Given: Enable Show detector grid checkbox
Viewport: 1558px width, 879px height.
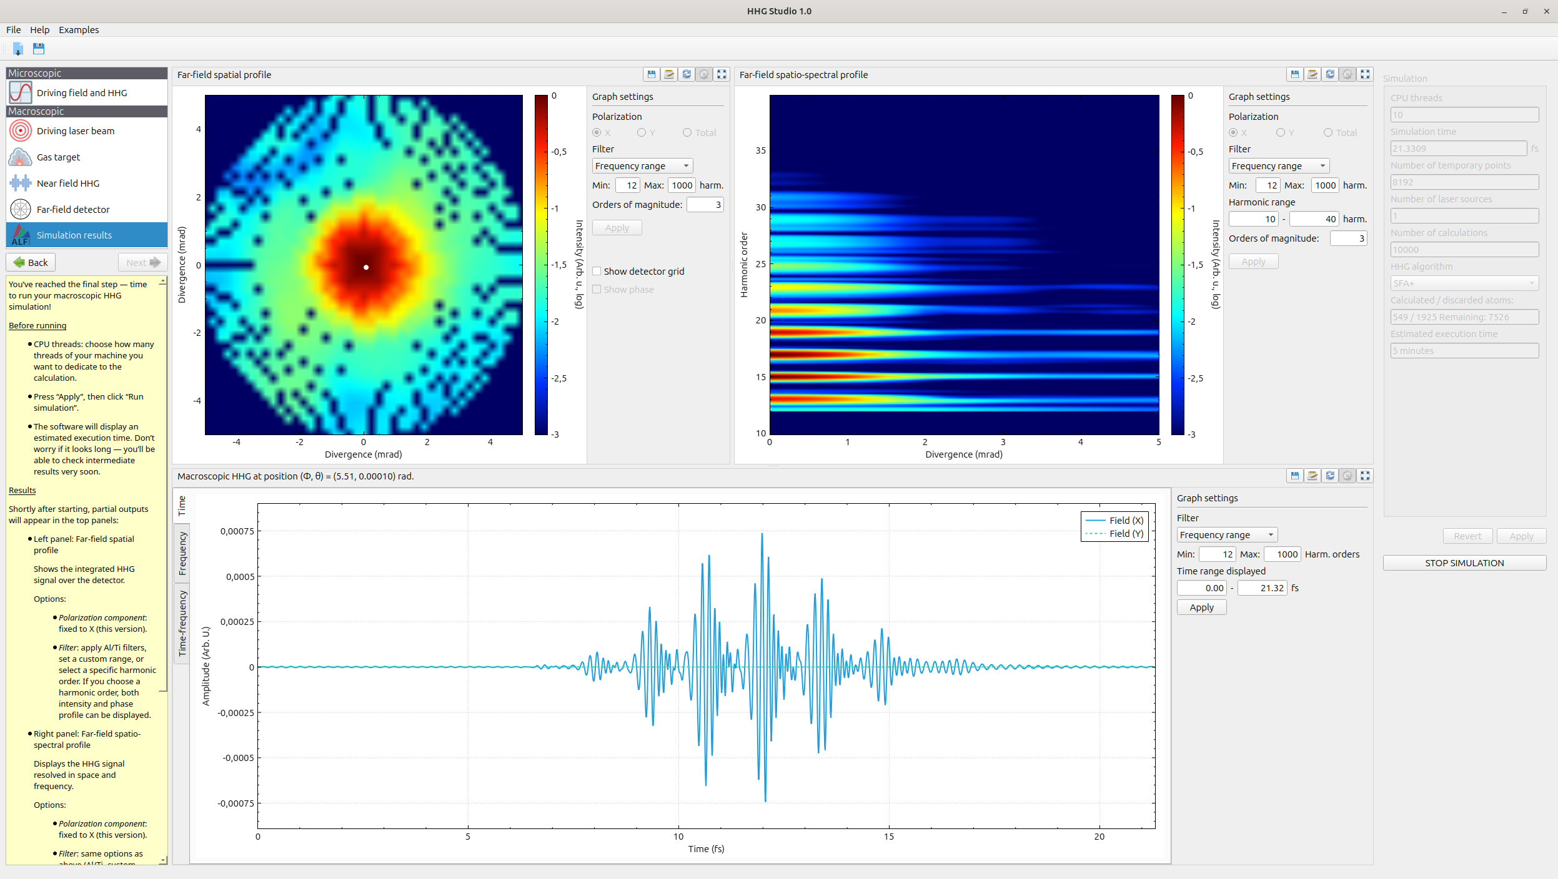Looking at the screenshot, I should coord(597,272).
